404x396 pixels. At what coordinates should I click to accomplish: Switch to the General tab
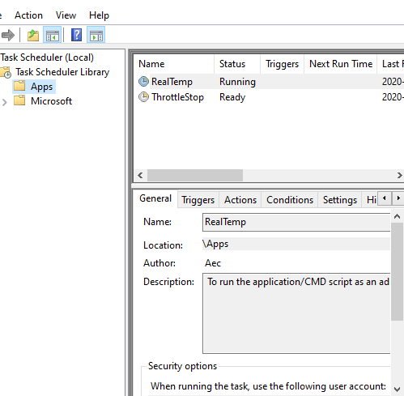point(155,198)
